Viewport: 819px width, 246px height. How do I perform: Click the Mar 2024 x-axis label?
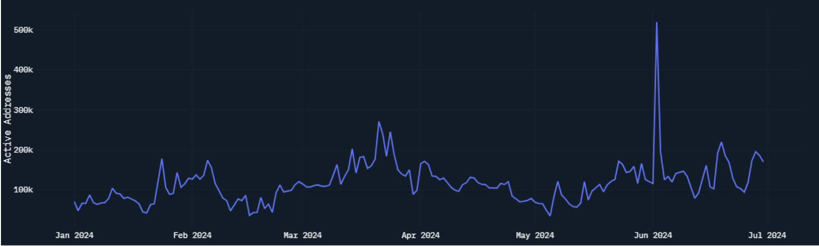coord(302,235)
